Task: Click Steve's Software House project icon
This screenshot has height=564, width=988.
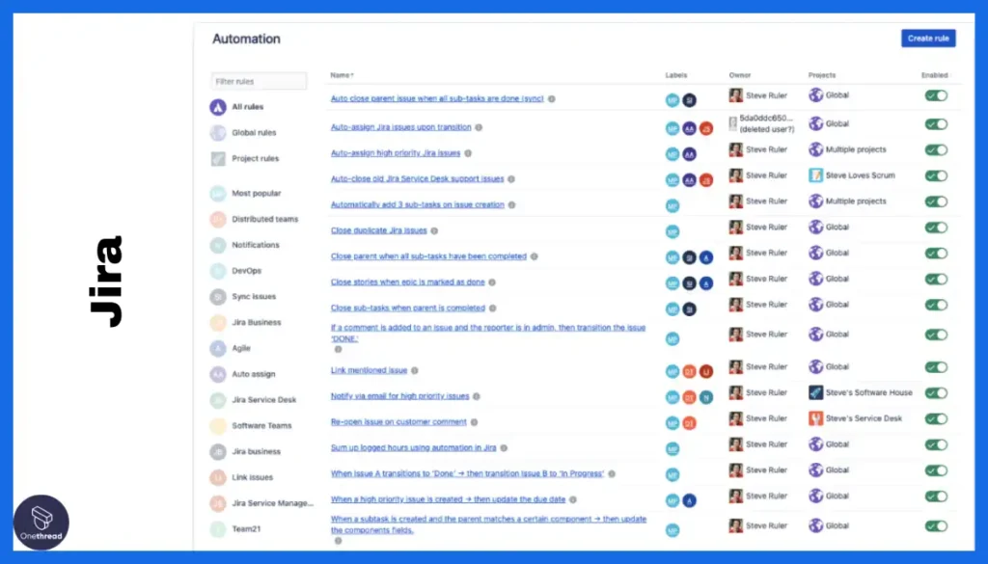Action: click(x=816, y=392)
